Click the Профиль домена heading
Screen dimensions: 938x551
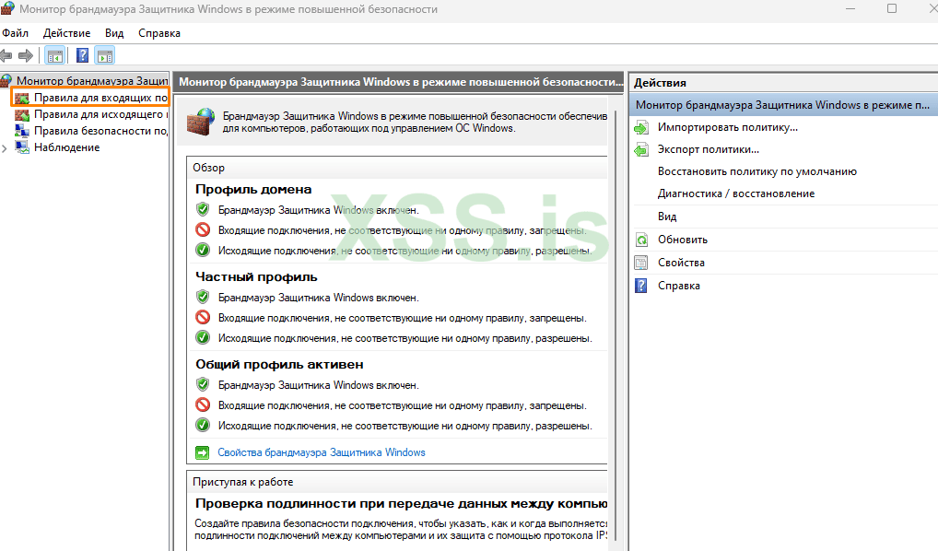coord(253,190)
